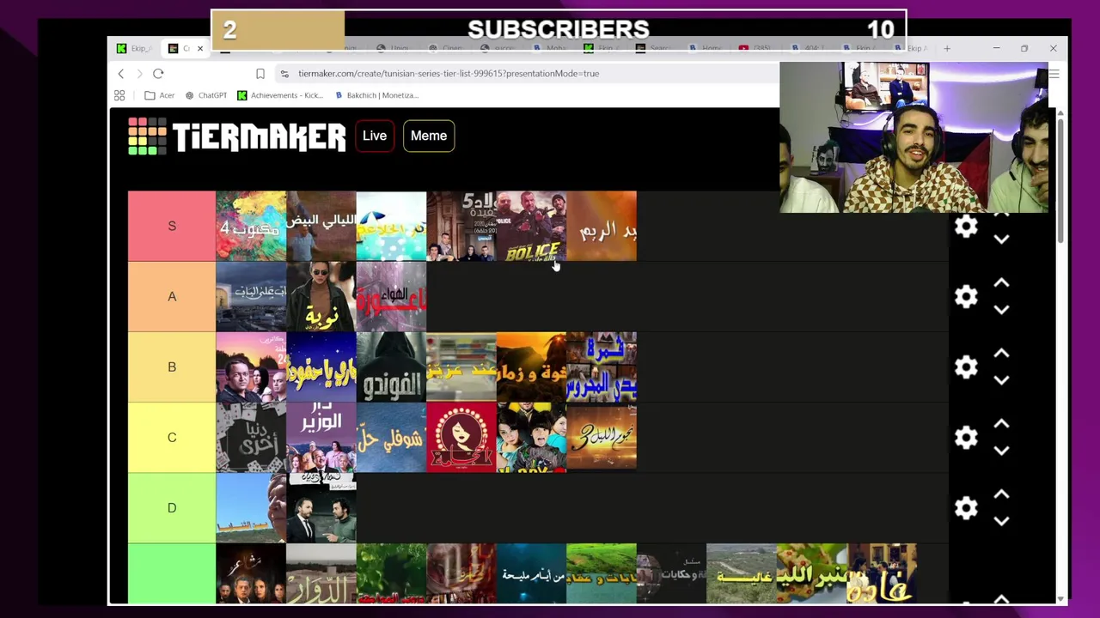Move tier C row up
Image resolution: width=1100 pixels, height=618 pixels.
(x=1001, y=424)
